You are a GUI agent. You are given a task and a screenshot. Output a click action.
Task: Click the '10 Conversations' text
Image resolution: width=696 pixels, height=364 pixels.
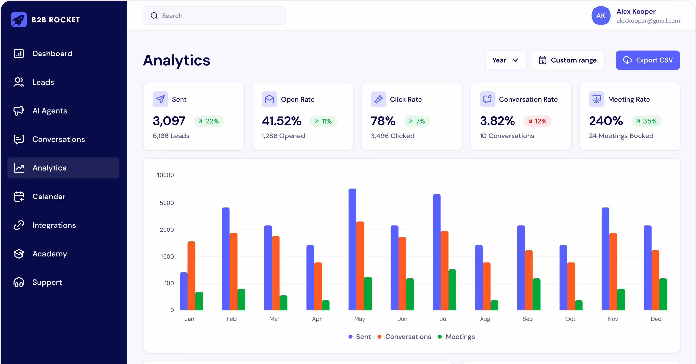[507, 136]
